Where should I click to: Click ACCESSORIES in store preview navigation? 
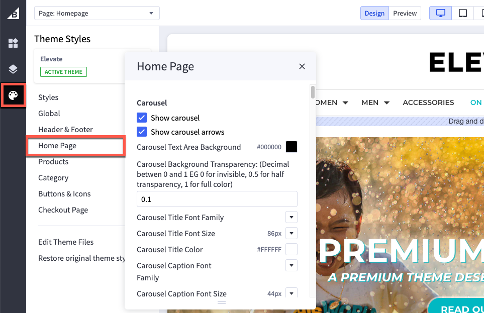[428, 102]
